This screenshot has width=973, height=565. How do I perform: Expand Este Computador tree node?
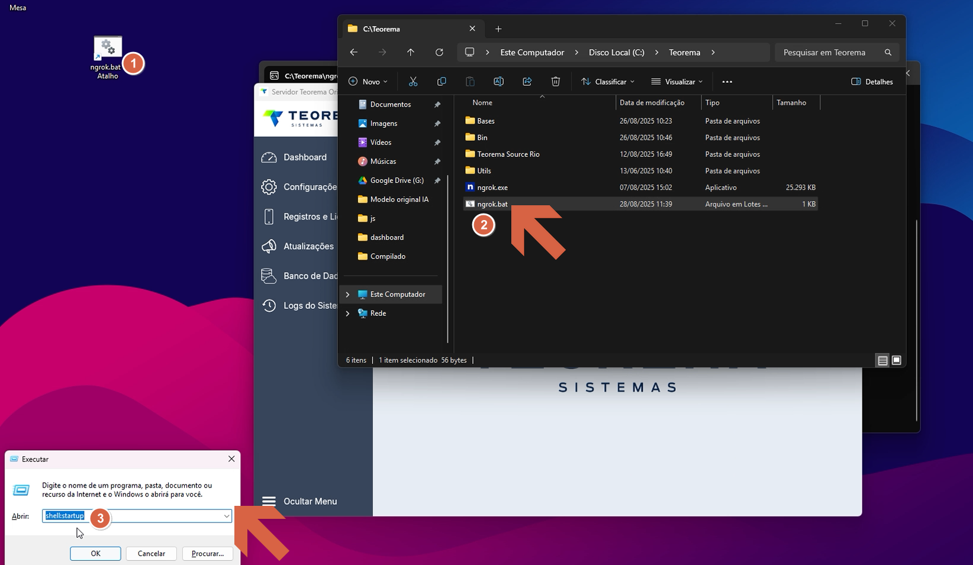click(x=347, y=294)
